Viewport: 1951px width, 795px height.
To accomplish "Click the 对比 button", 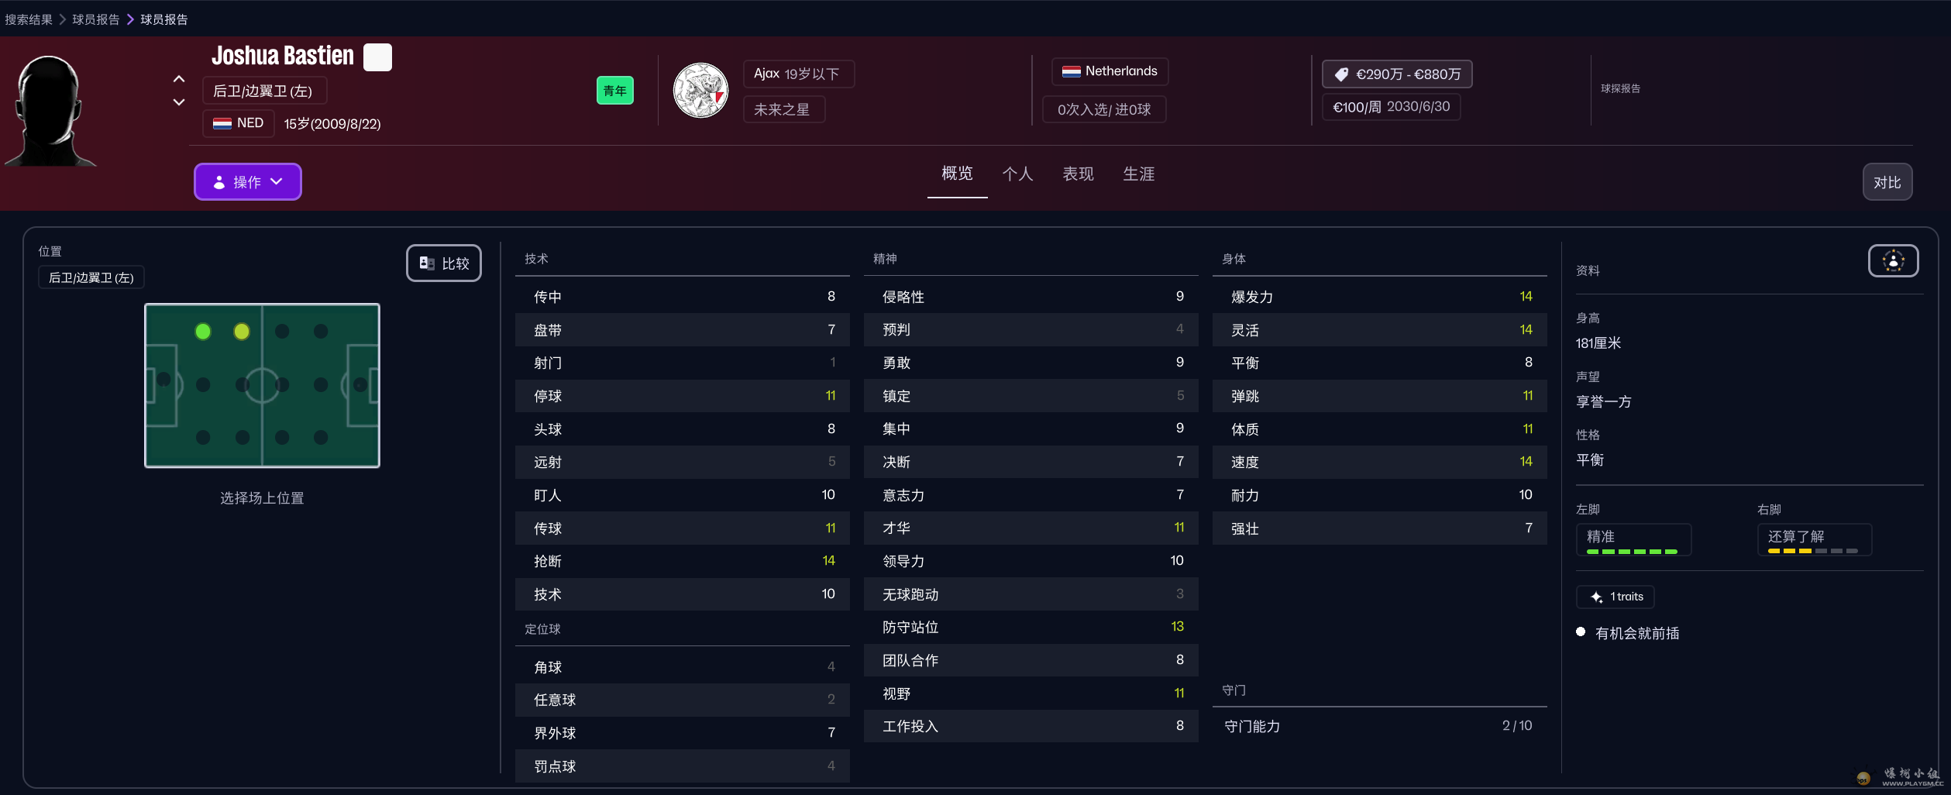I will pyautogui.click(x=1887, y=181).
